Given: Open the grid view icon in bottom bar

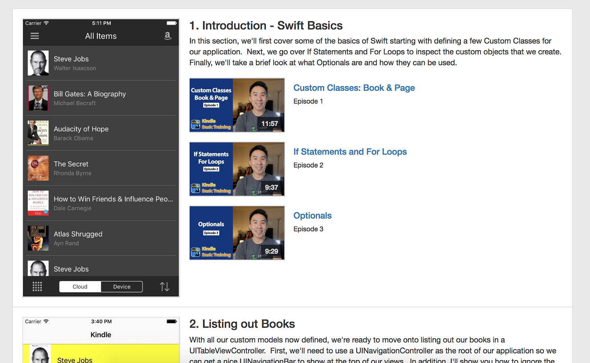Looking at the screenshot, I should 37,287.
